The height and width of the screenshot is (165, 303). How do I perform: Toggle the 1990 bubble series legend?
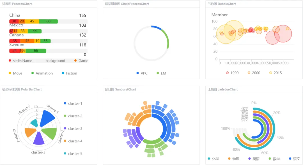(228, 73)
